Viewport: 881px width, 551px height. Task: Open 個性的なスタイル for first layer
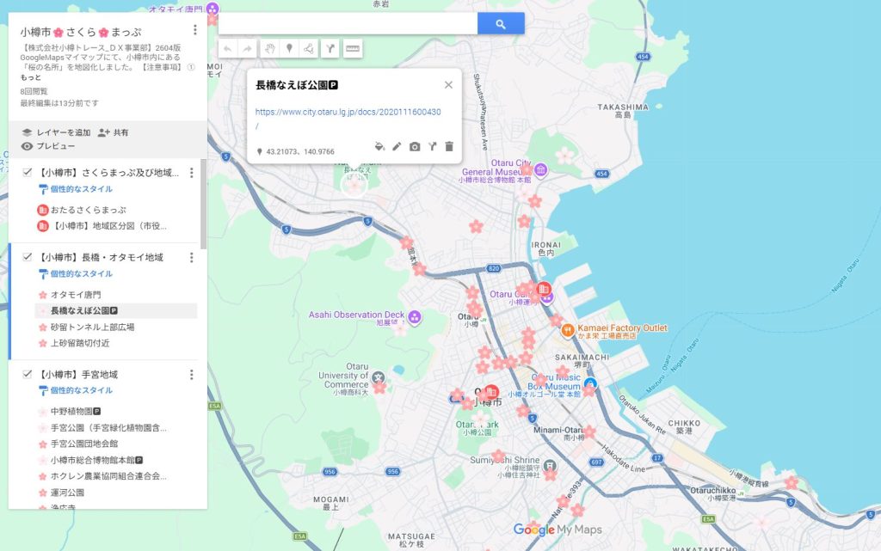click(76, 189)
